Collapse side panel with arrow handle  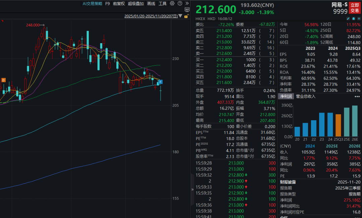coord(192,190)
